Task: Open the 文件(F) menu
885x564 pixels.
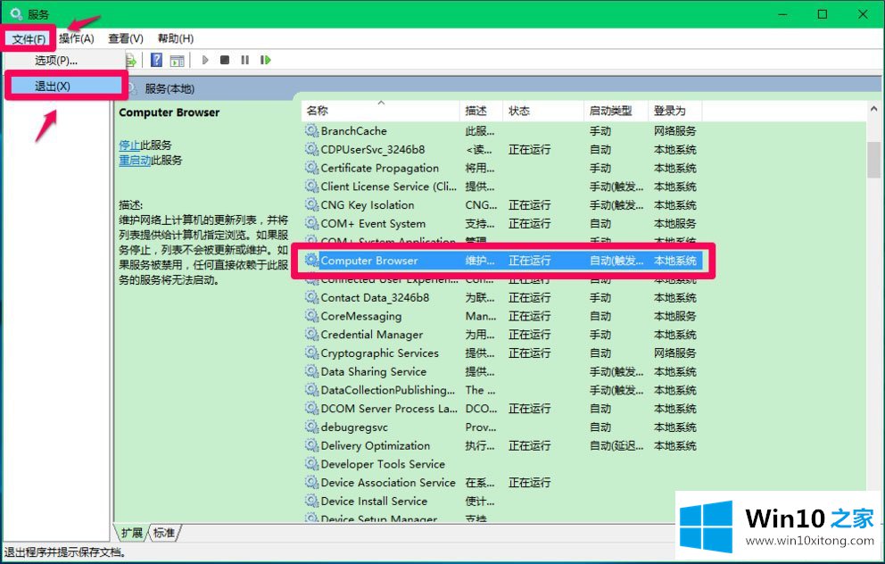Action: [29, 38]
